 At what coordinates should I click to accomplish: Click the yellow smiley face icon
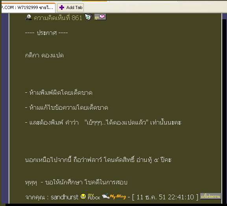(83, 196)
